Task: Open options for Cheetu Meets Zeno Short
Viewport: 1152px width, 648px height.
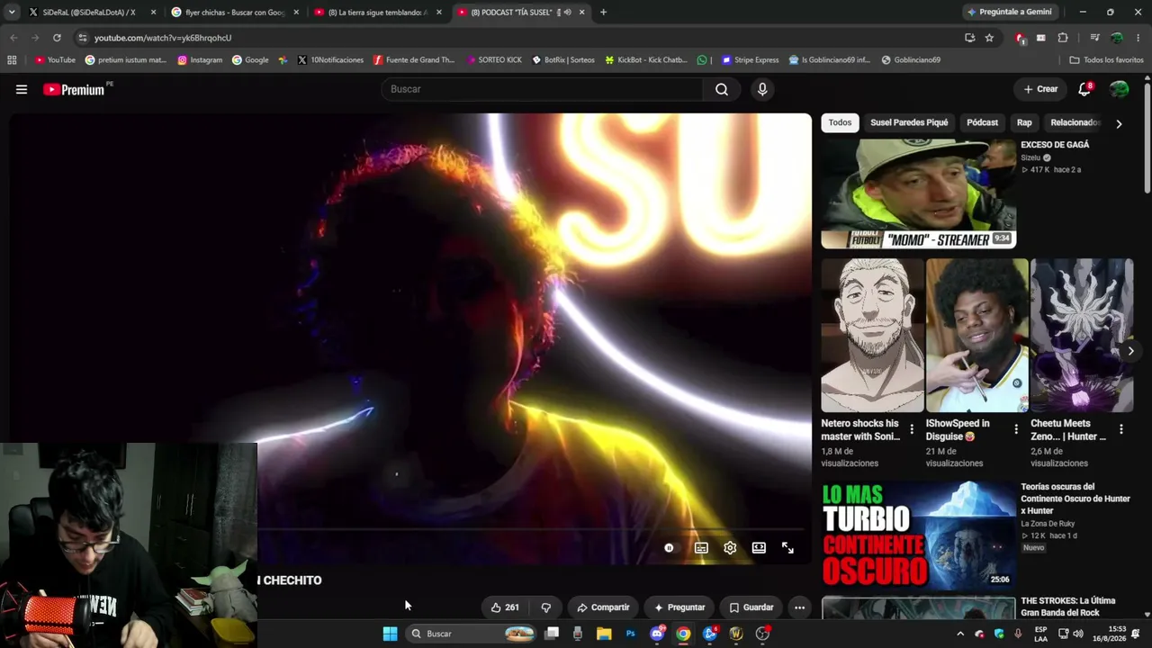Action: click(x=1120, y=429)
